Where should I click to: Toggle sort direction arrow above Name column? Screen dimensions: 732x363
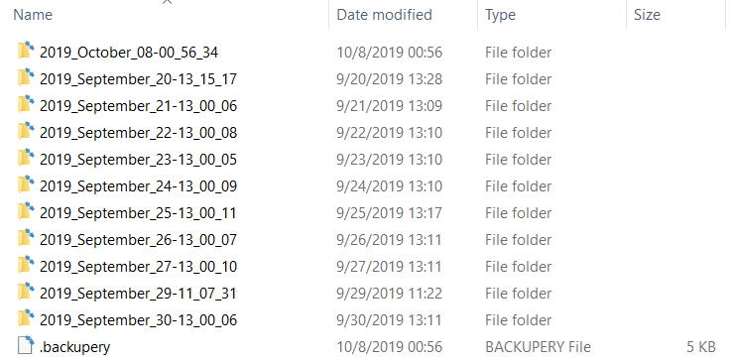click(167, 2)
